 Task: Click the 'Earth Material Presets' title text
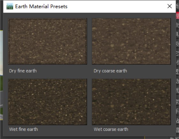point(41,6)
